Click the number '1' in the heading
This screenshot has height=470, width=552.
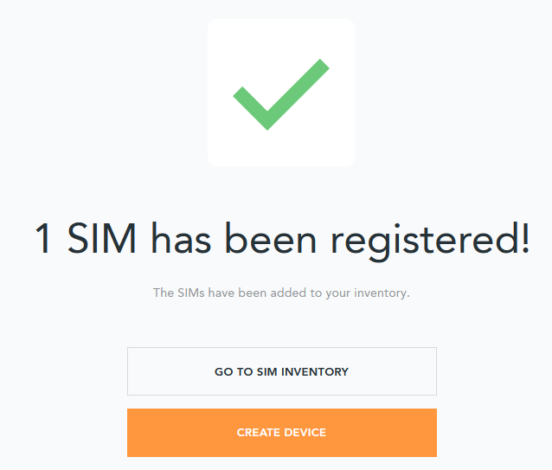click(x=43, y=238)
